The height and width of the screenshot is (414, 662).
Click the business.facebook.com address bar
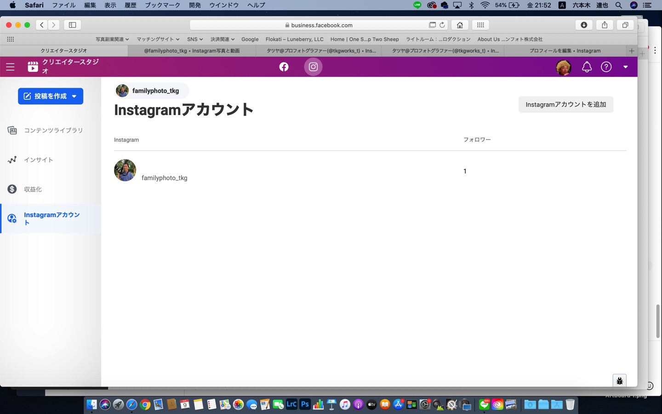point(319,25)
